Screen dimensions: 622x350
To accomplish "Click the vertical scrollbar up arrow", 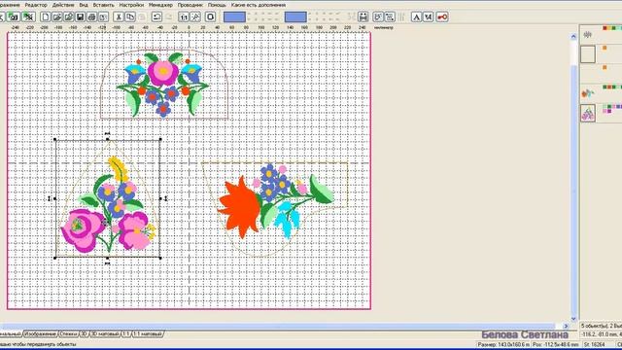I will pos(573,36).
